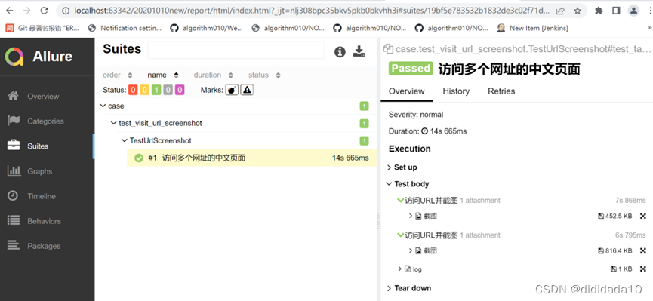Toggle the broken status filter in yellow
Image resolution: width=653 pixels, height=301 pixels.
point(144,90)
